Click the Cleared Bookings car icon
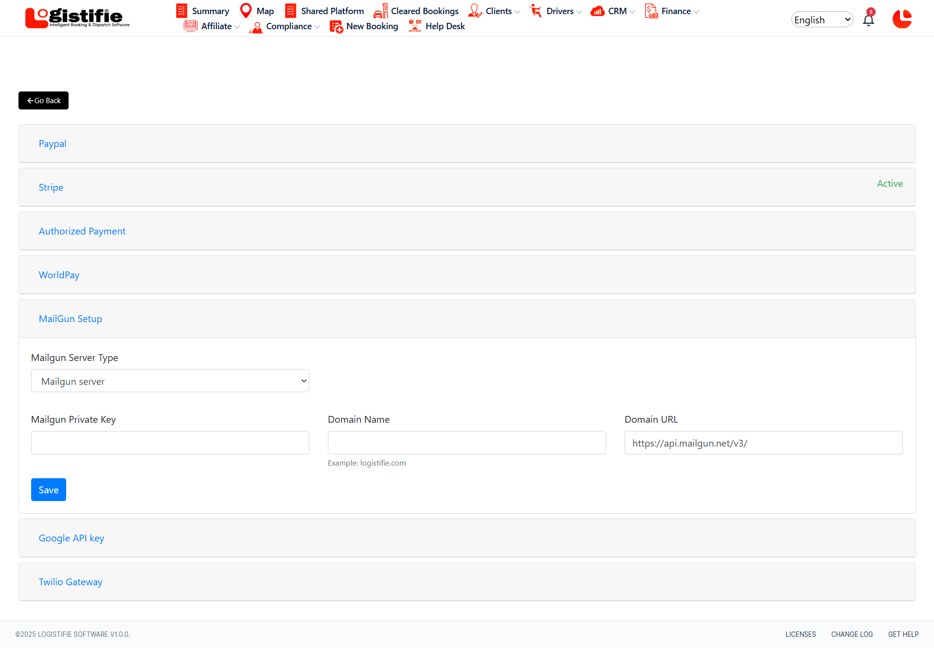Viewport: 934px width, 648px height. tap(380, 11)
